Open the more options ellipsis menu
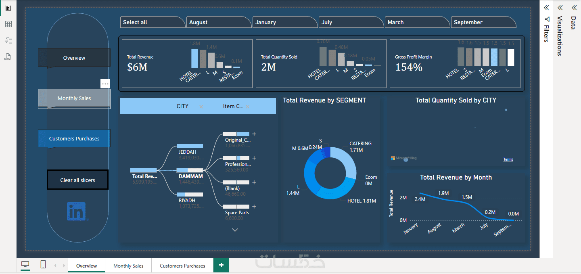Image resolution: width=581 pixels, height=274 pixels. (x=105, y=84)
